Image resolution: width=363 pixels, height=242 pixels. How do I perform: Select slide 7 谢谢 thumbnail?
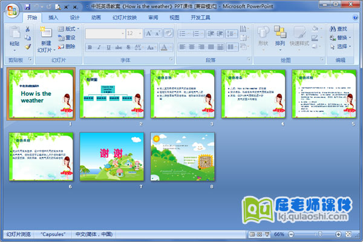pyautogui.click(x=112, y=157)
